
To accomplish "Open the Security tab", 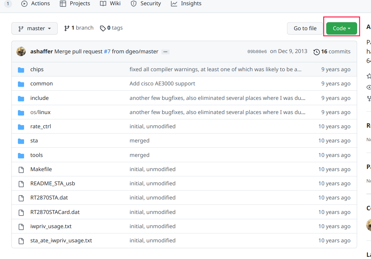I will [x=146, y=4].
